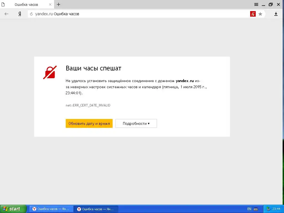Click the page document icon on the tab
This screenshot has height=213, width=284.
tap(3, 4)
